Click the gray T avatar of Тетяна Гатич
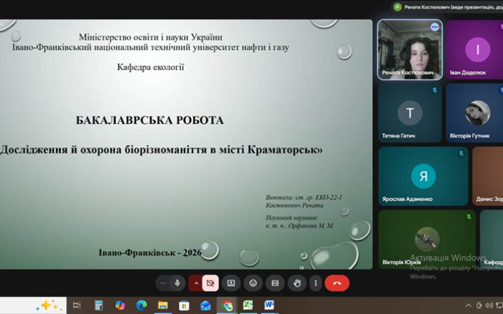 [x=410, y=113]
